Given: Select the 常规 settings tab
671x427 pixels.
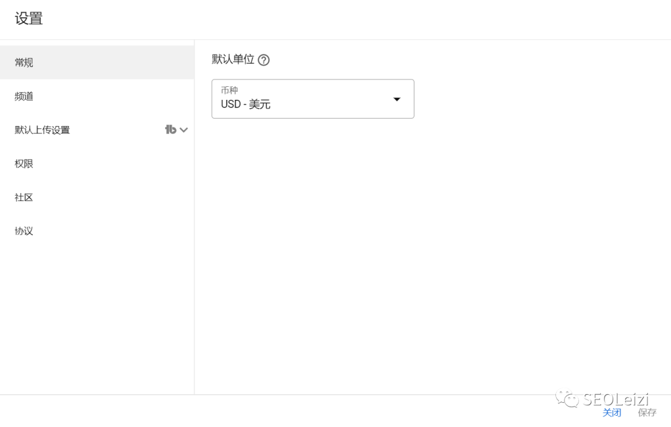Looking at the screenshot, I should coord(24,63).
